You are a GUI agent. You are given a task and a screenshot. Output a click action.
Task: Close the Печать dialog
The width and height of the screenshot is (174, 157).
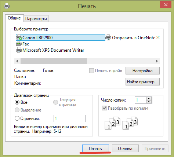pos(166,5)
